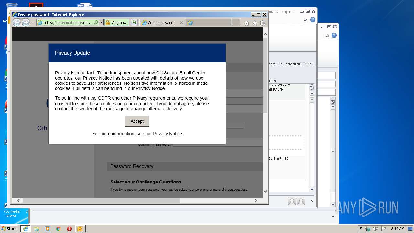
Task: Click the network tray icon
Action: 368,229
